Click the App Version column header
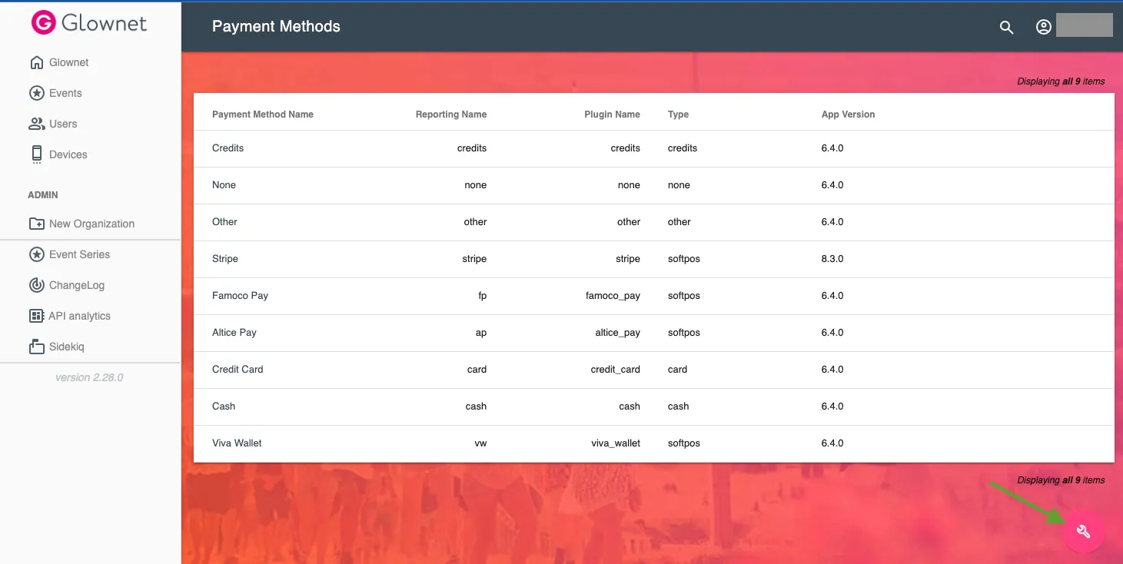This screenshot has height=564, width=1123. [x=848, y=114]
